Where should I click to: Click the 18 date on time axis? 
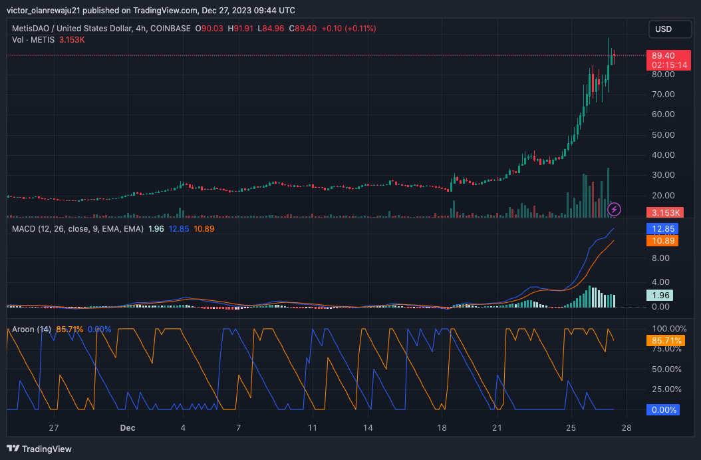[x=442, y=428]
